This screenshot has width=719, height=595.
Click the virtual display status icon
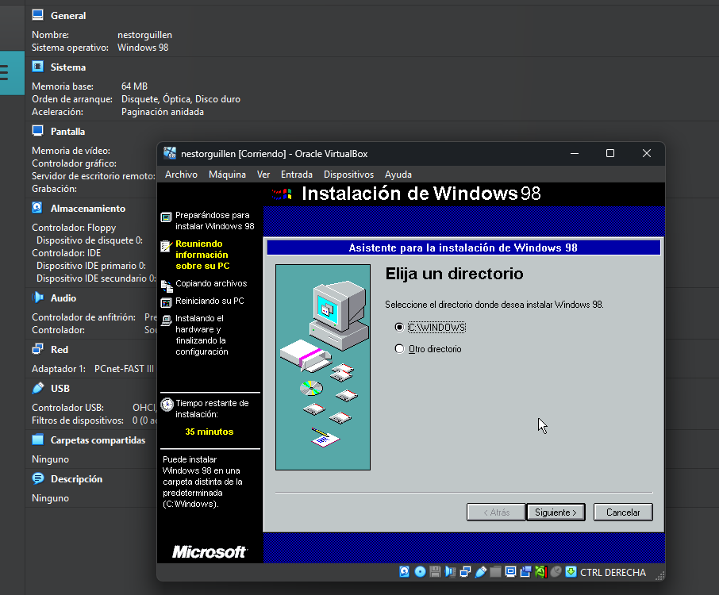click(510, 572)
